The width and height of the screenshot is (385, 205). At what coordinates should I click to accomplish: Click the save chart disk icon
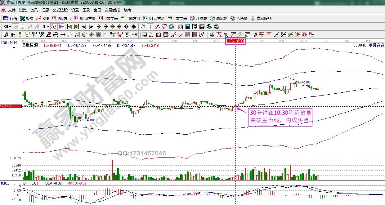201,27
